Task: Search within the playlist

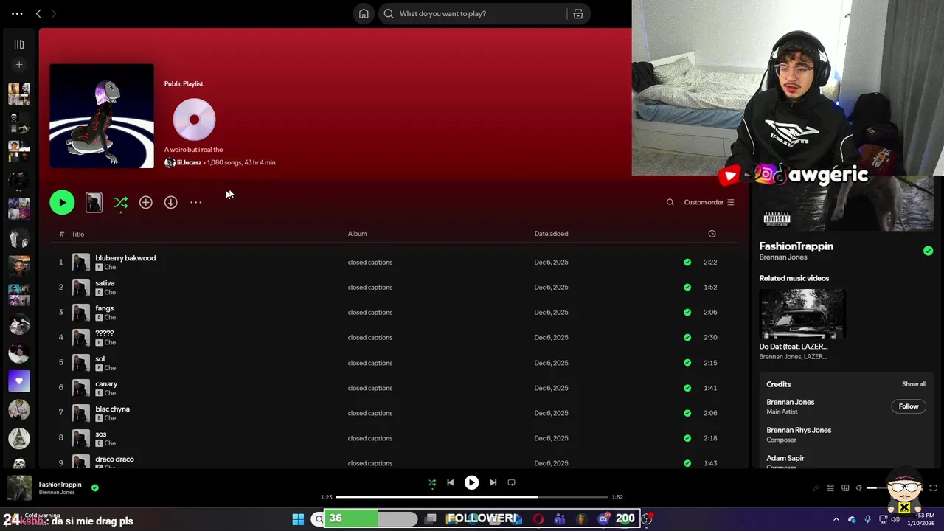Action: point(670,202)
